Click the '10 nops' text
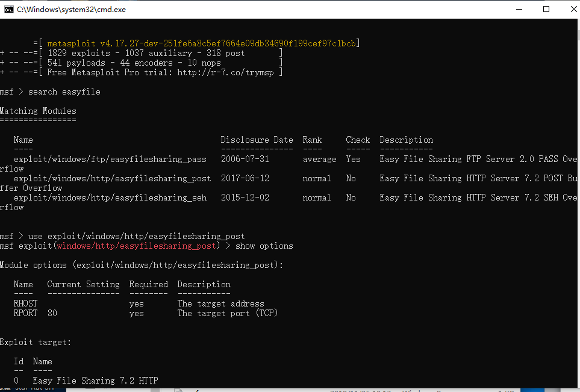The height and width of the screenshot is (392, 580). click(x=204, y=63)
